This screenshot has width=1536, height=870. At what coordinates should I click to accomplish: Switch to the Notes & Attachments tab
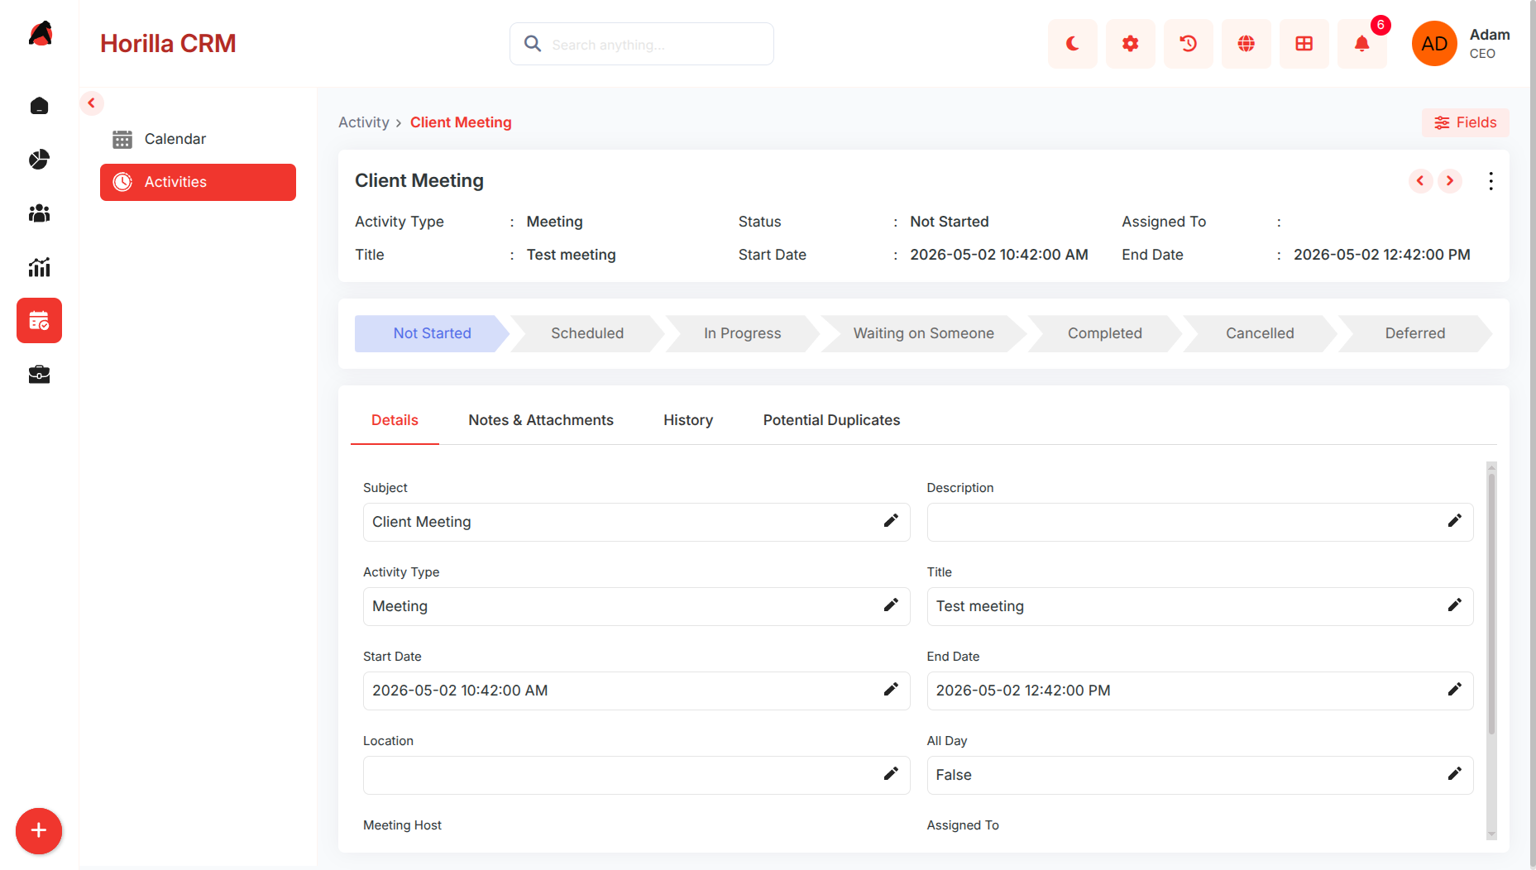click(x=541, y=420)
